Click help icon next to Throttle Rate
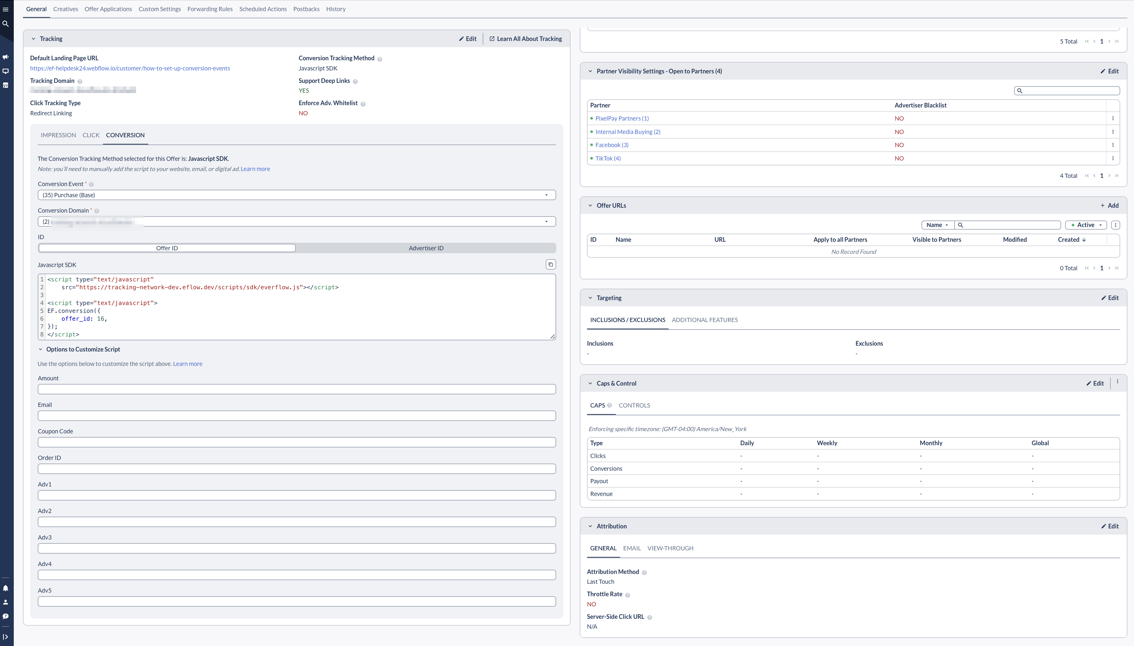The width and height of the screenshot is (1134, 646). point(627,595)
